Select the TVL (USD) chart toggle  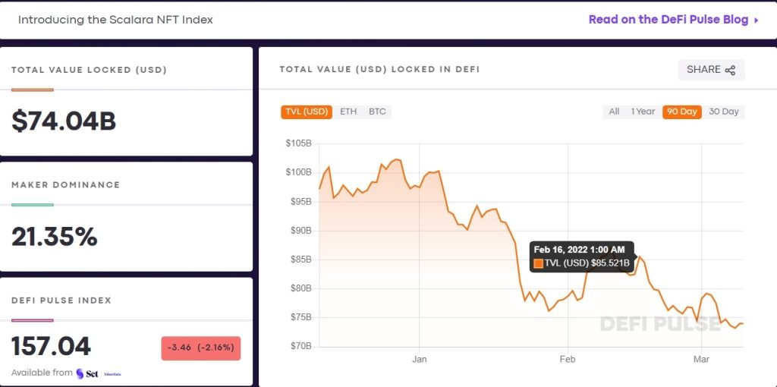[x=307, y=112]
